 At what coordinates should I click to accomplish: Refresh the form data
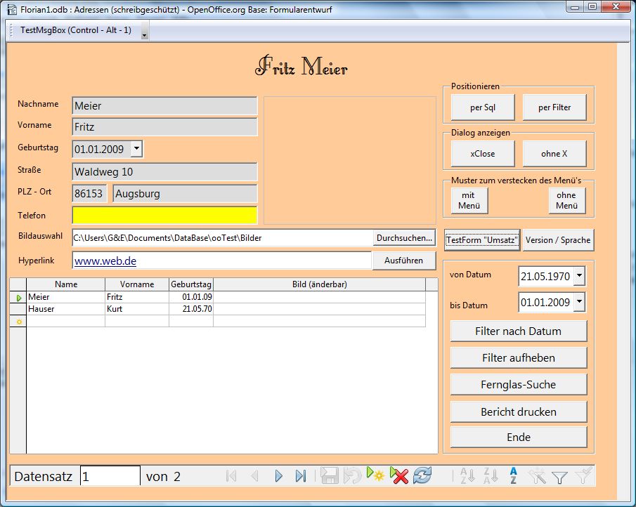point(422,476)
